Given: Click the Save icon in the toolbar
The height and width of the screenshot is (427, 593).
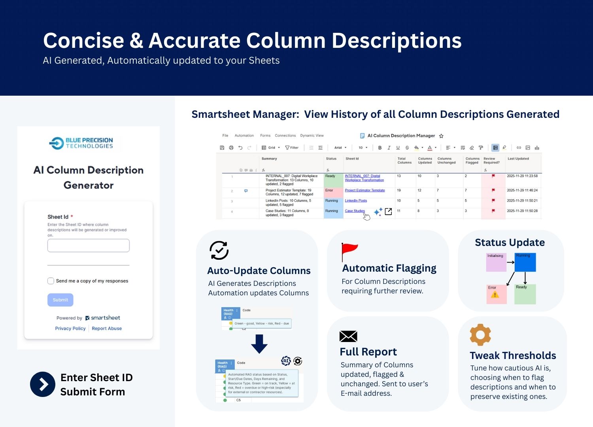Looking at the screenshot, I should pos(222,148).
